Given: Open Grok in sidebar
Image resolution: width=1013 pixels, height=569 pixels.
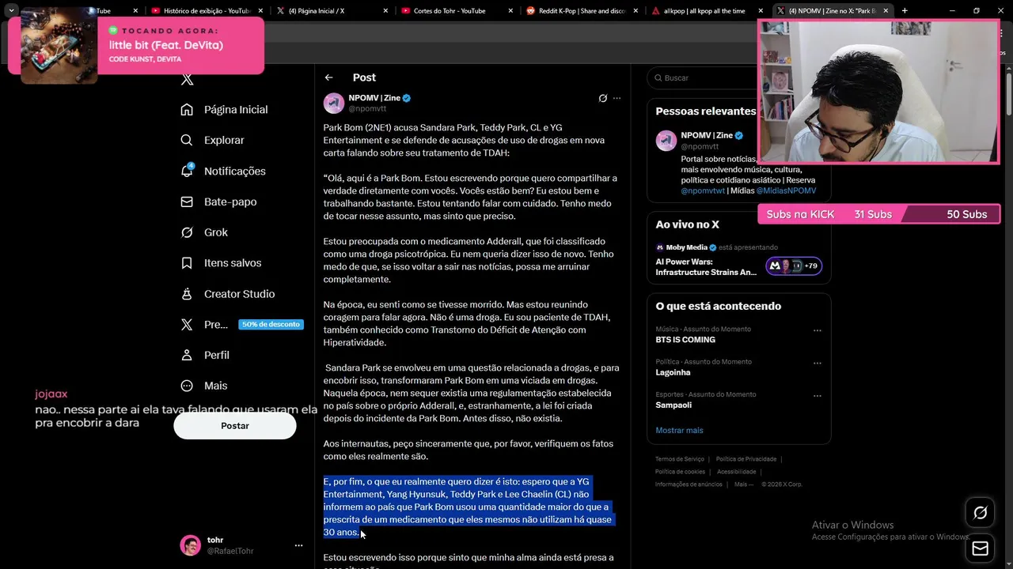Looking at the screenshot, I should click(203, 232).
